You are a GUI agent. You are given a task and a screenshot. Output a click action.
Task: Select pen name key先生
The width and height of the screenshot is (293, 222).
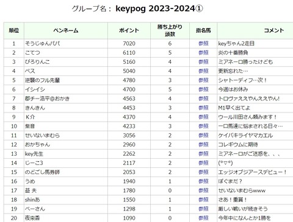coord(34,154)
